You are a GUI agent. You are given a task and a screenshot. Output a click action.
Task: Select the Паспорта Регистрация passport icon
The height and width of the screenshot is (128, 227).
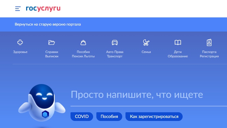[209, 42]
